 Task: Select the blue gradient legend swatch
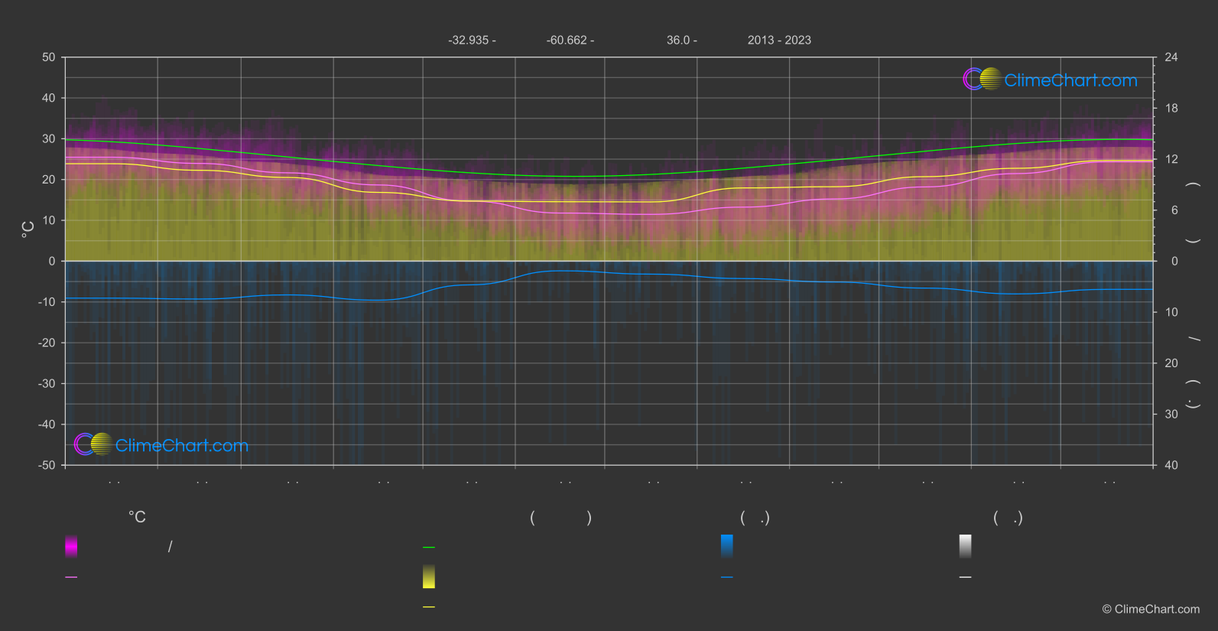click(727, 546)
